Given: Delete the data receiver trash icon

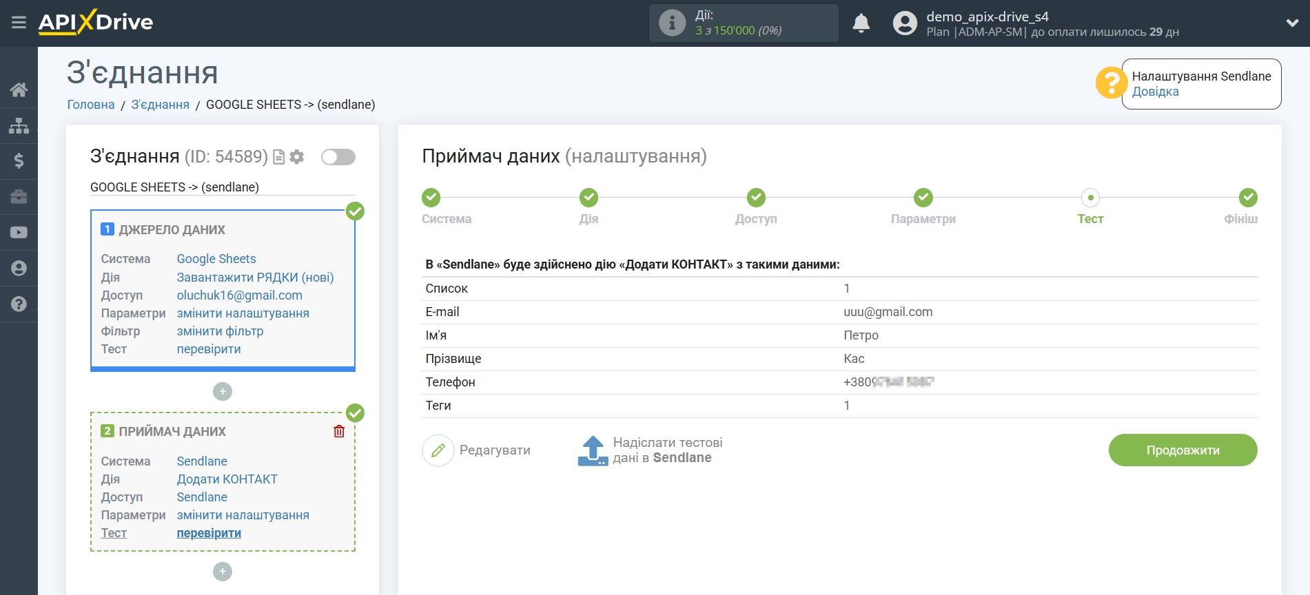Looking at the screenshot, I should (x=339, y=431).
